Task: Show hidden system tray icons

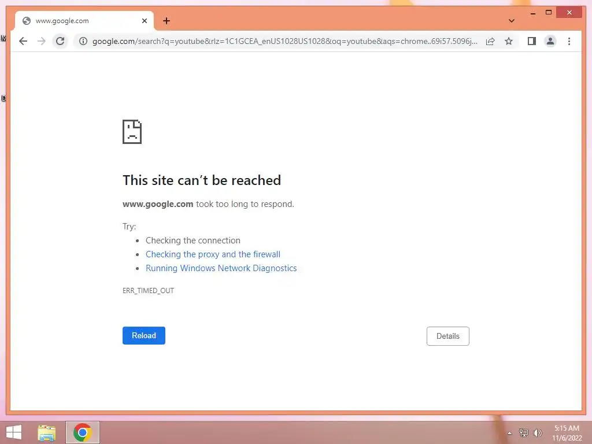Action: tap(509, 433)
